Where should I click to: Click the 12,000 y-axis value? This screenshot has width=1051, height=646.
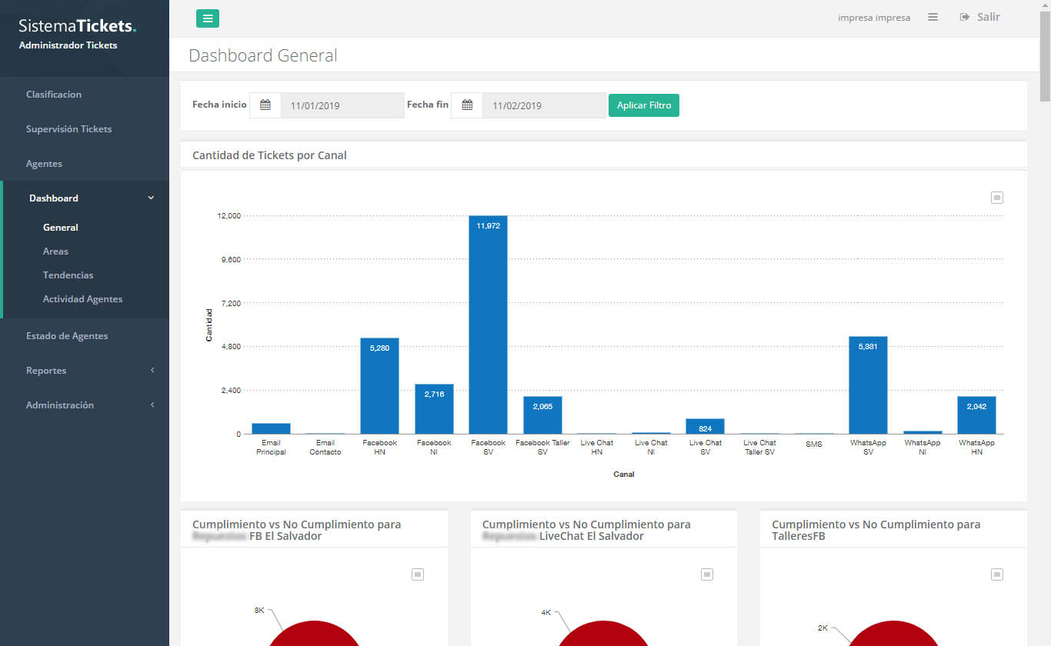coord(229,215)
